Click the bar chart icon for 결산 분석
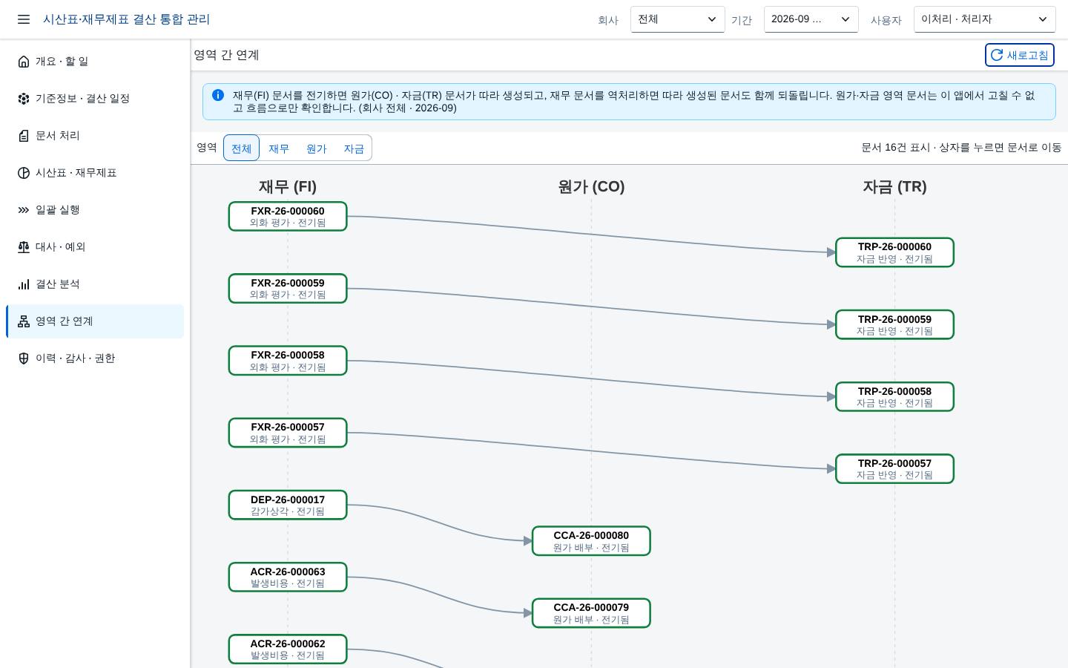The image size is (1068, 668). pyautogui.click(x=24, y=284)
